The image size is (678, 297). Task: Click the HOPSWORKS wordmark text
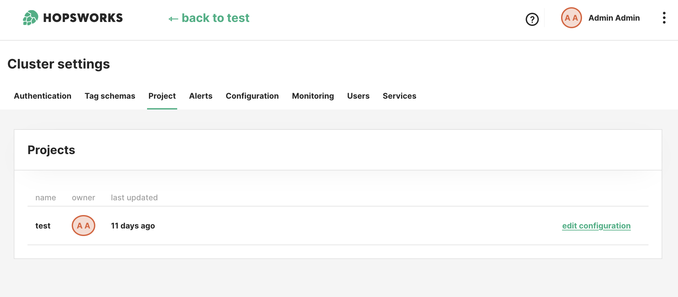pyautogui.click(x=83, y=18)
